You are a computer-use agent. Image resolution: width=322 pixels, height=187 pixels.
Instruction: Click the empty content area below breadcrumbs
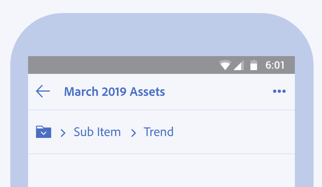[161, 171]
